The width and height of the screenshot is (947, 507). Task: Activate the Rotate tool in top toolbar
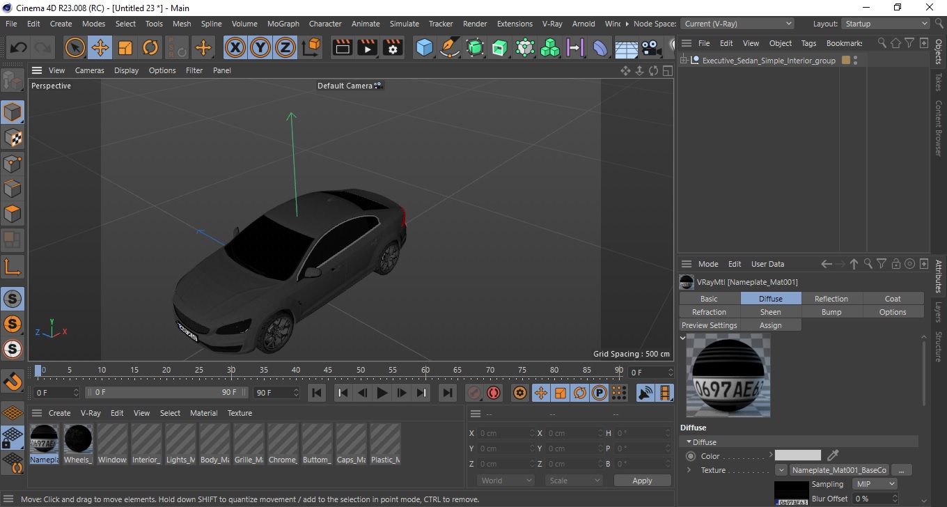tap(150, 48)
